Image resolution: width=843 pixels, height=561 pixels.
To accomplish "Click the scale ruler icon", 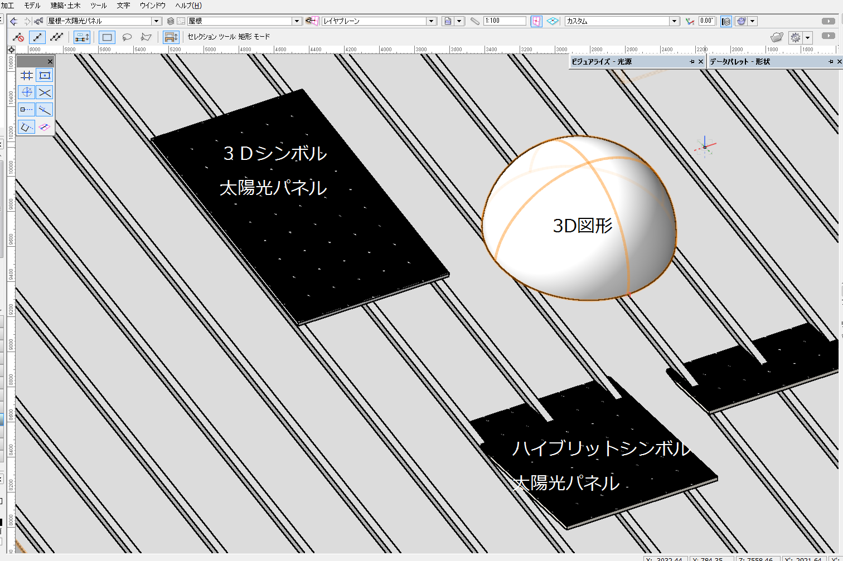I will [475, 21].
